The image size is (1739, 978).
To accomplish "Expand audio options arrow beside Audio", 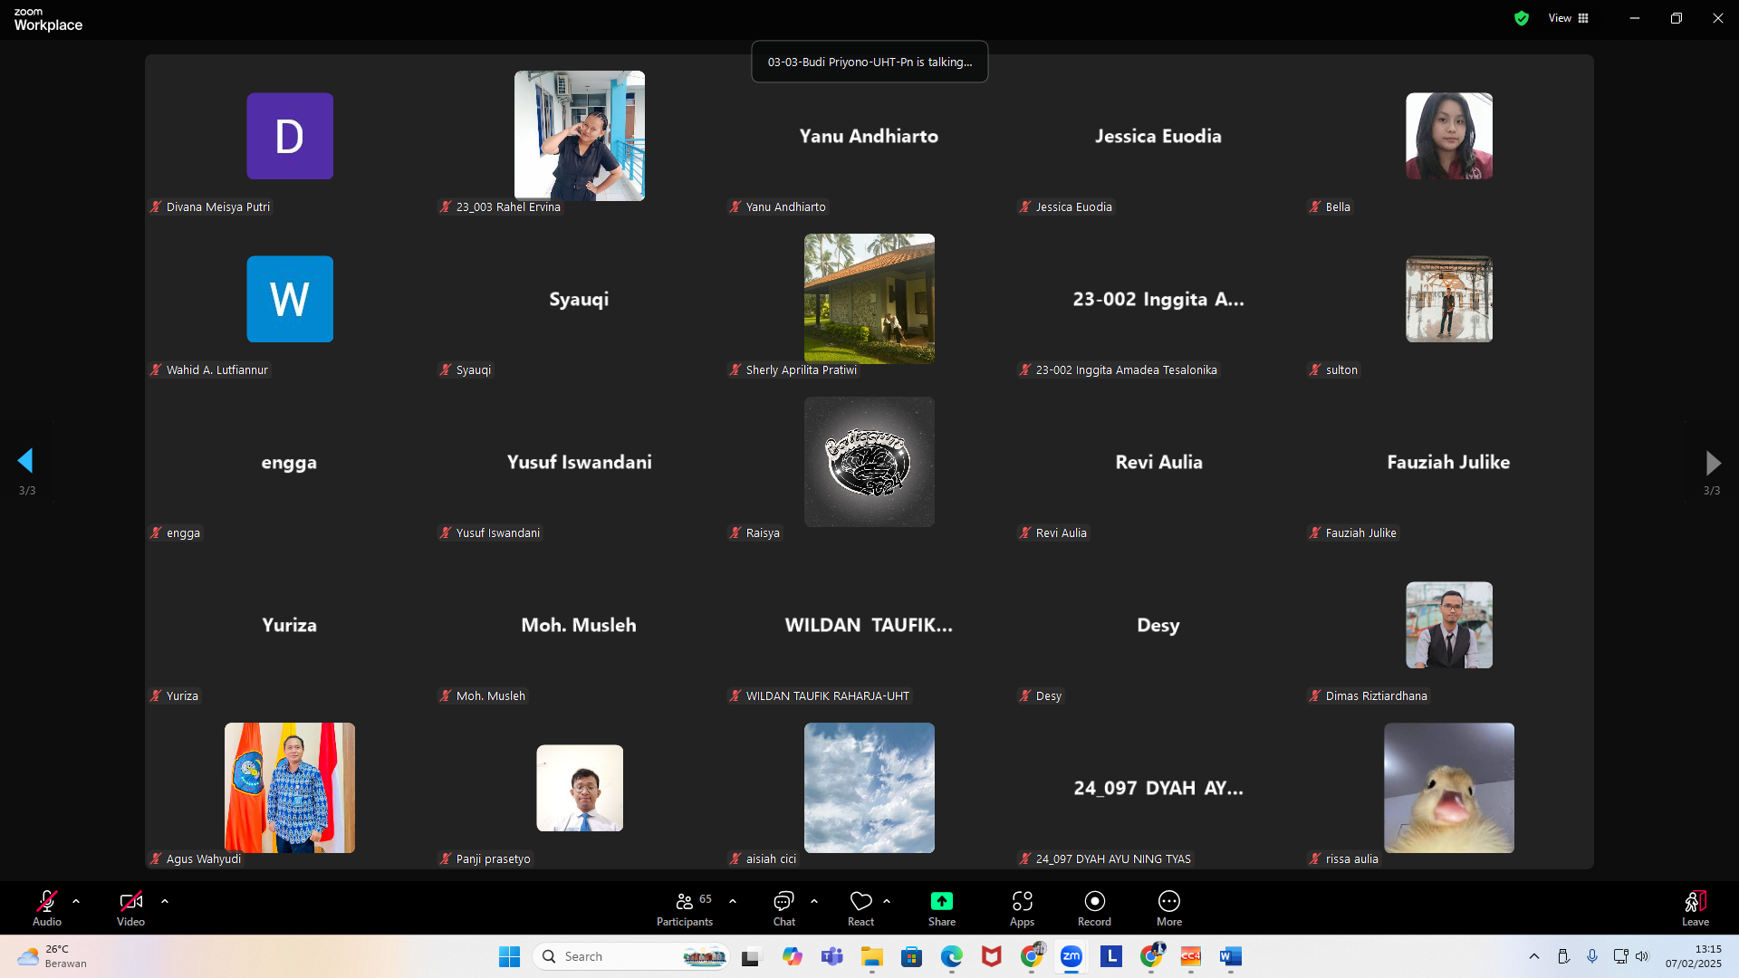I will tap(76, 901).
